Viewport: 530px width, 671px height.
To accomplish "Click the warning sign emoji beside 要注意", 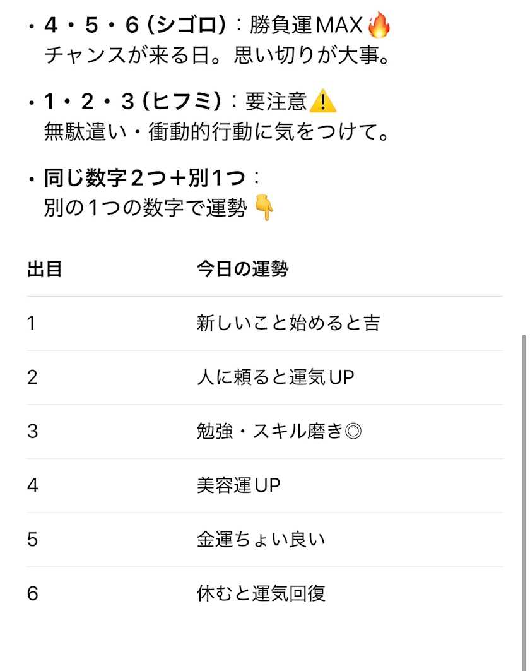I will click(324, 101).
